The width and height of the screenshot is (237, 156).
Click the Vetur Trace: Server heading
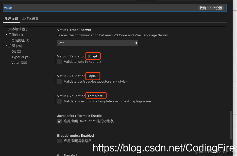[x=74, y=30]
